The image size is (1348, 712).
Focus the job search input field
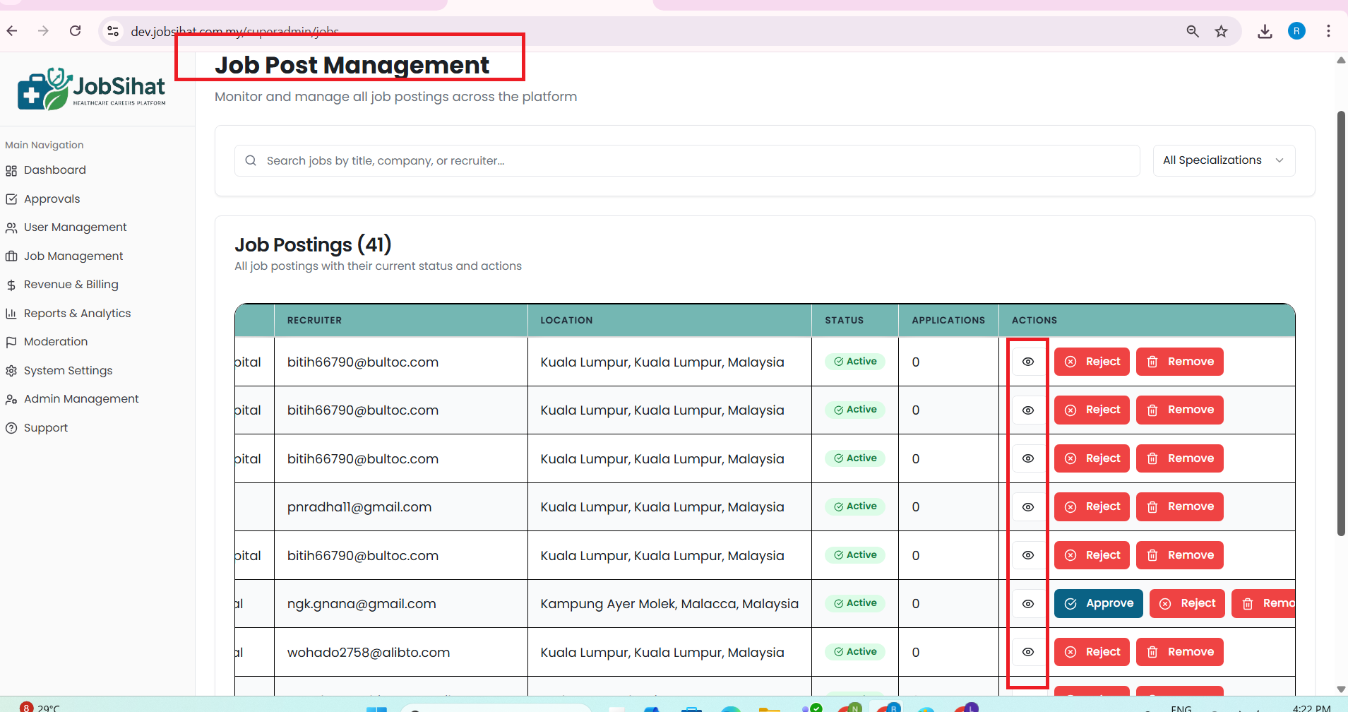tap(686, 161)
